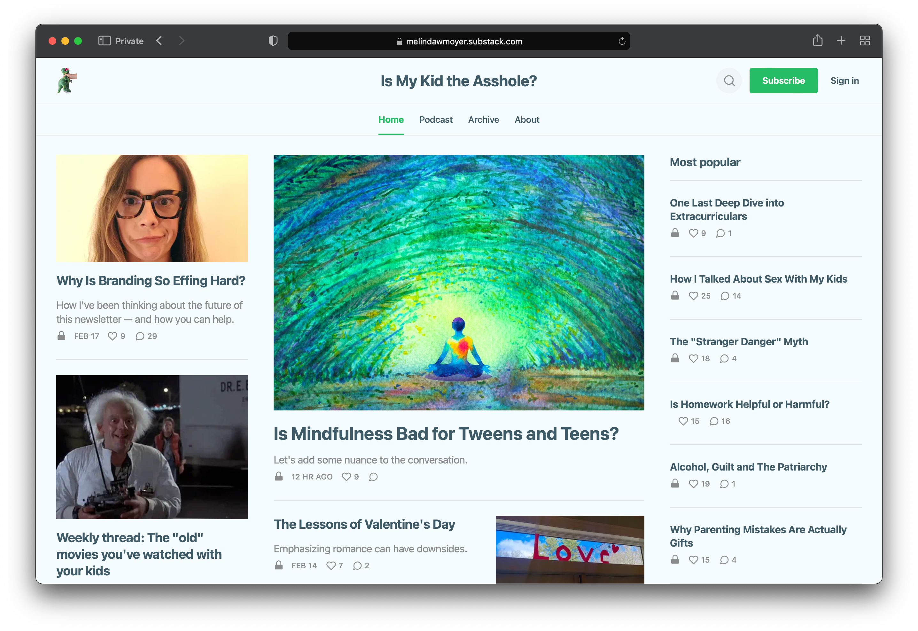Open The "Stranger Danger" Myth article
Screen dimensions: 918x631
click(x=738, y=342)
